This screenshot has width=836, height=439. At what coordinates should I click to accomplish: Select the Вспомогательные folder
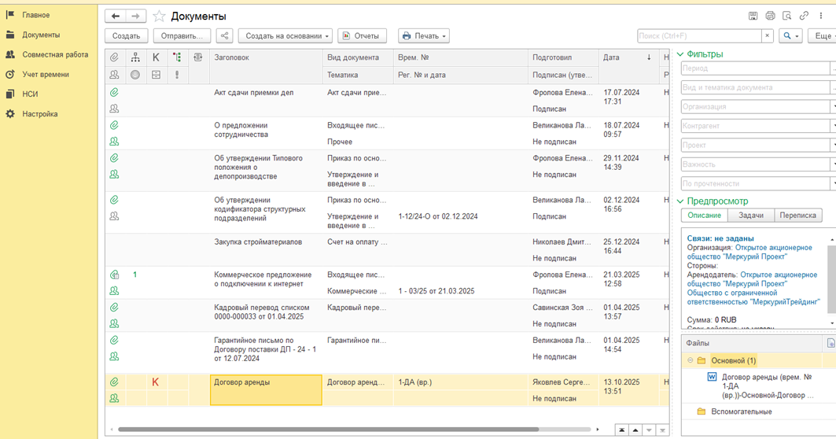coord(741,411)
